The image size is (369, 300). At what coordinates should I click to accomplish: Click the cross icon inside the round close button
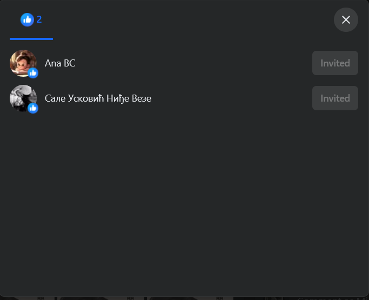click(x=346, y=20)
